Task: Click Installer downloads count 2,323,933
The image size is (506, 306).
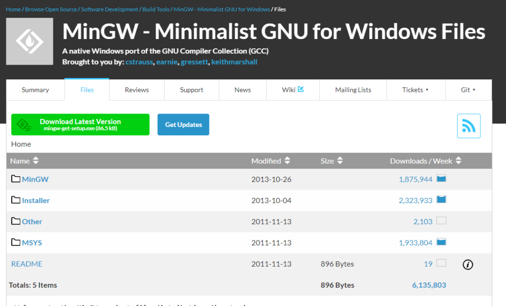Action: point(416,200)
